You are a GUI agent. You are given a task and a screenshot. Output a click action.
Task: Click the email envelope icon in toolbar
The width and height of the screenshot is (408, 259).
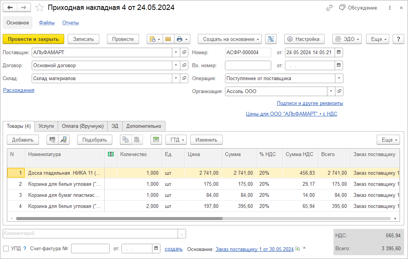coord(168,39)
